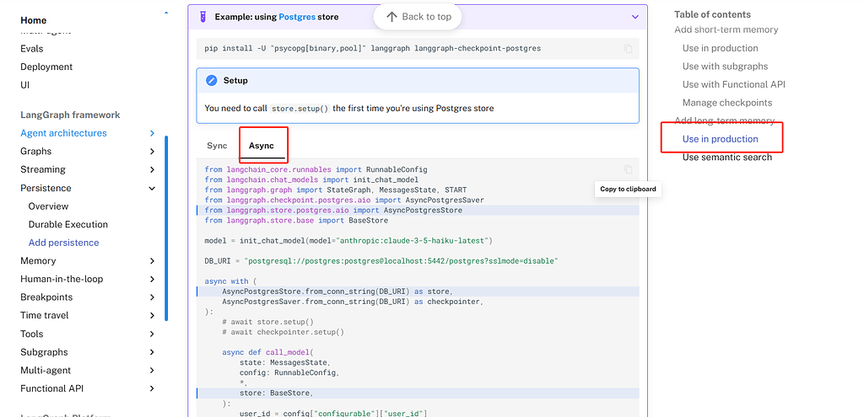Open the Agent architectures page
The height and width of the screenshot is (417, 864).
click(63, 133)
